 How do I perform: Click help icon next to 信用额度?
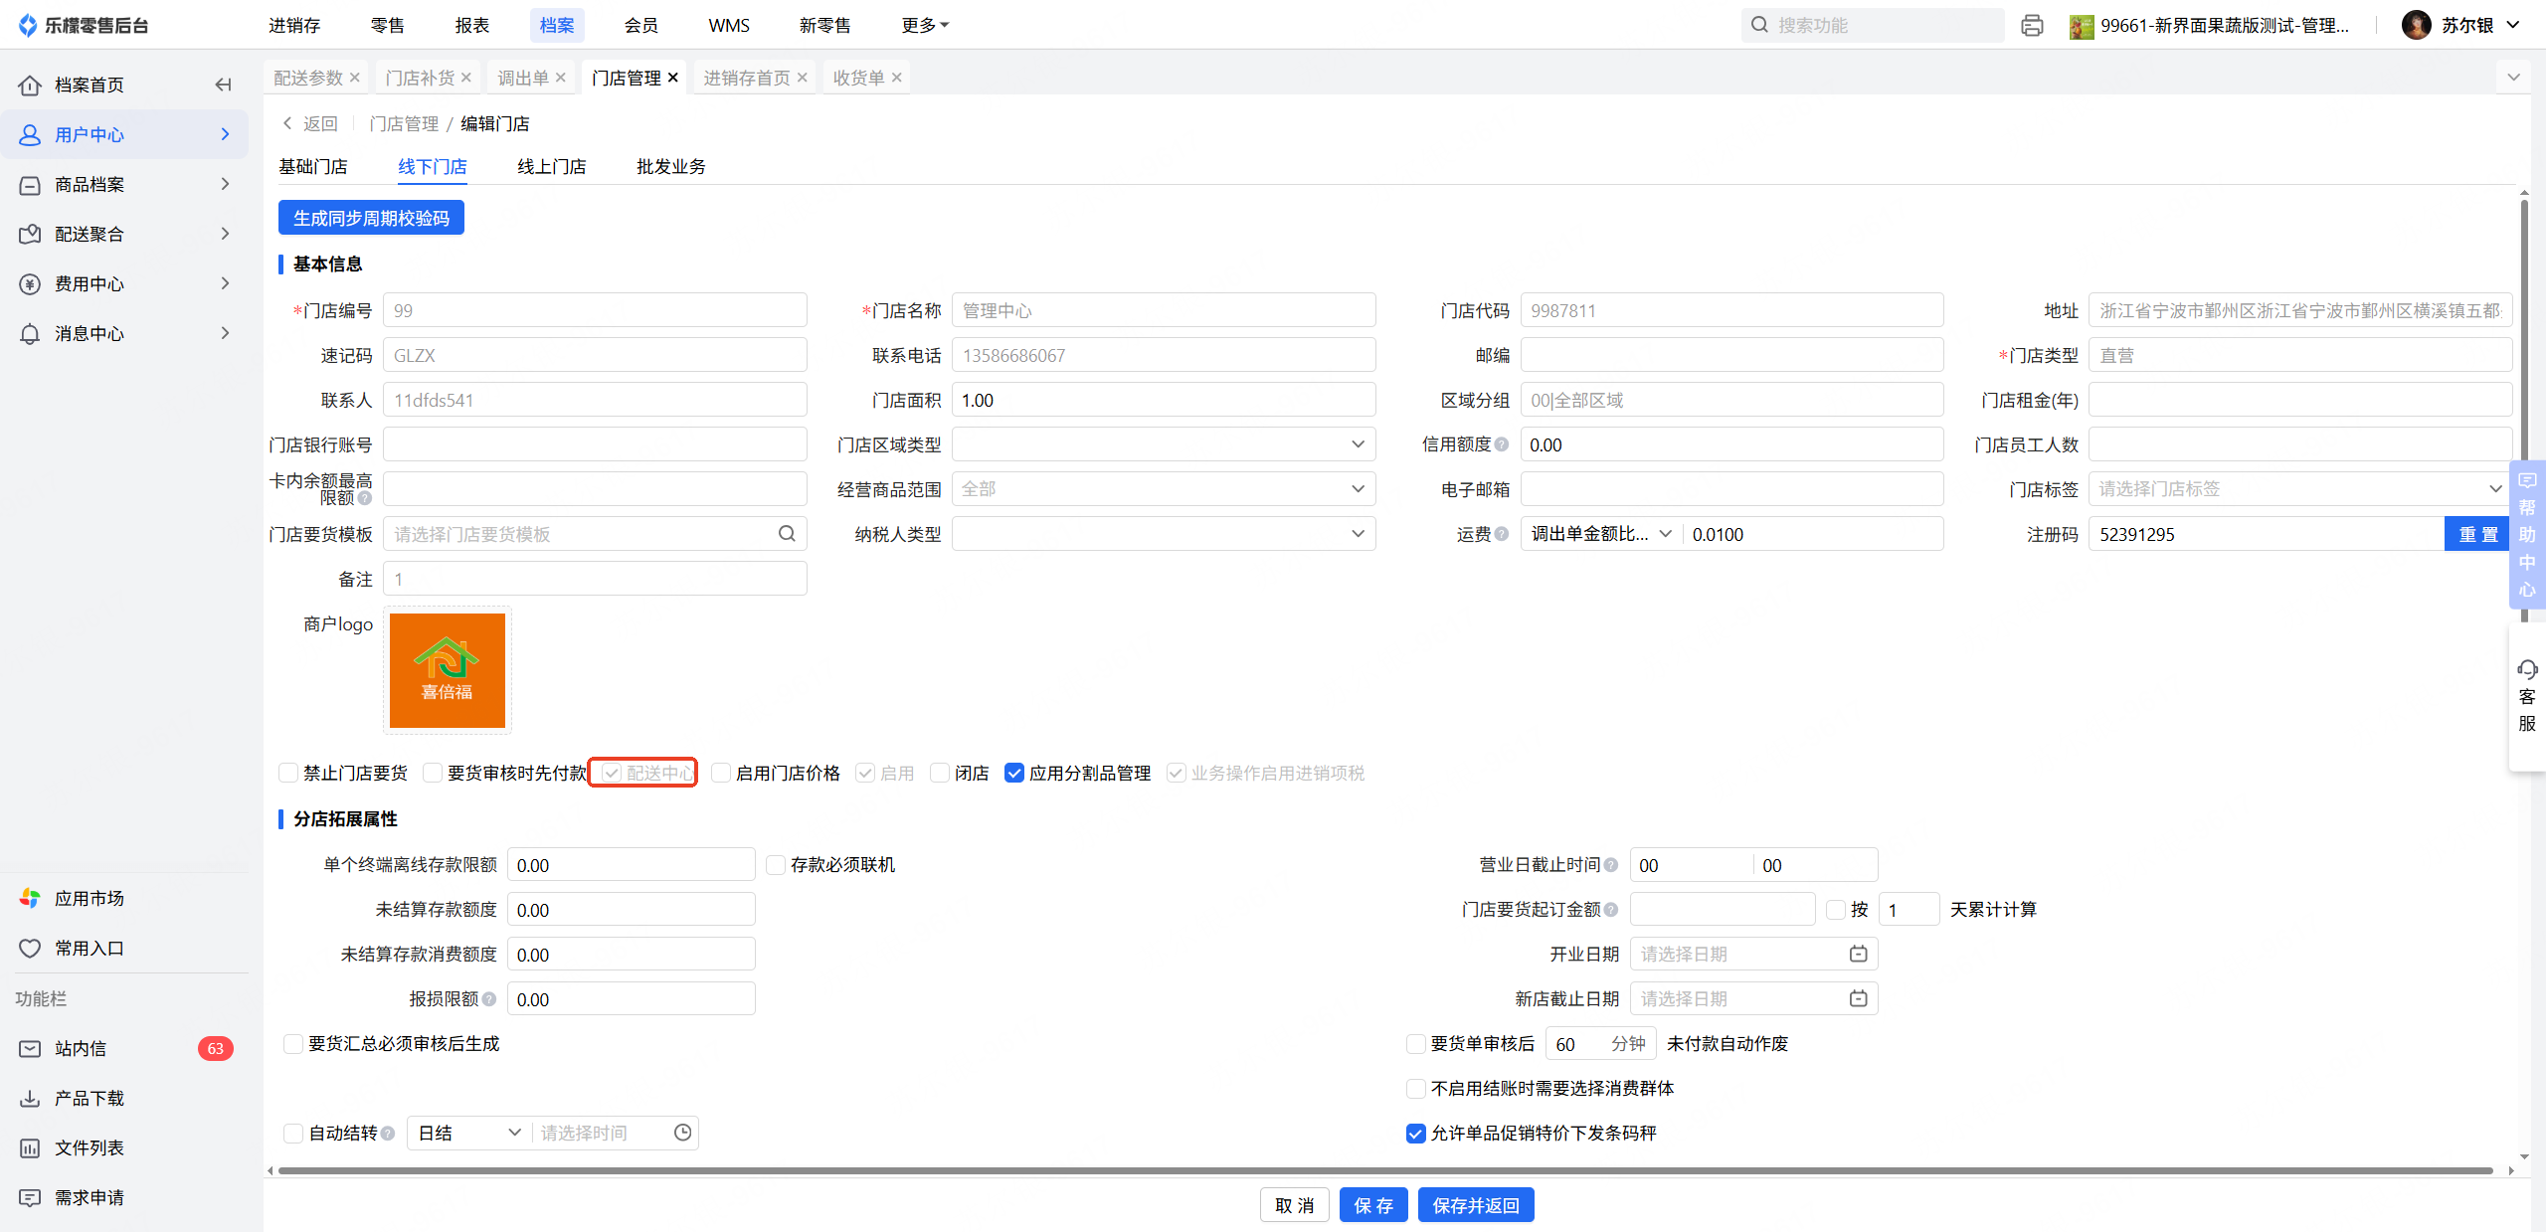pyautogui.click(x=1502, y=444)
